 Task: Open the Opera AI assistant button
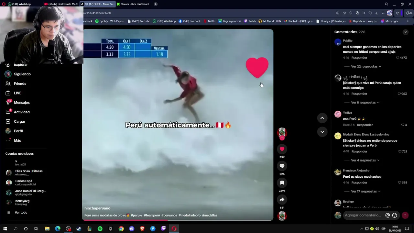click(409, 13)
